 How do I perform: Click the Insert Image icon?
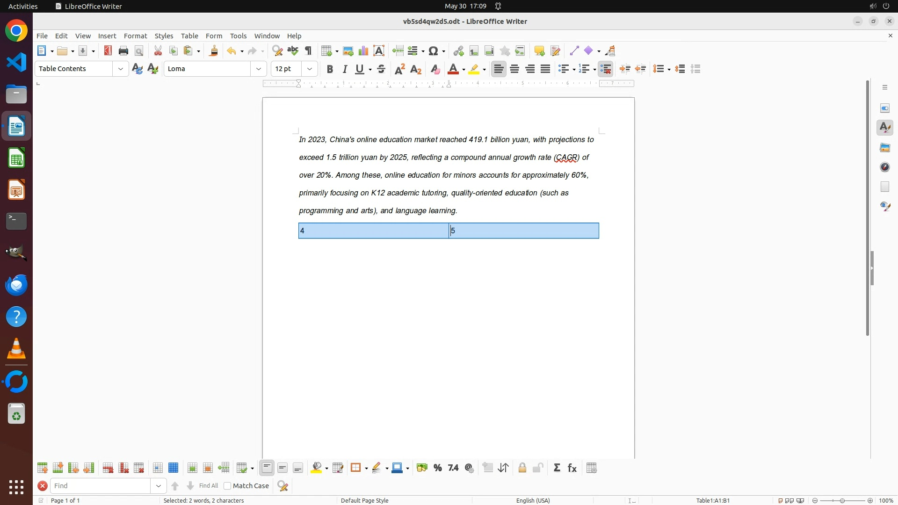coord(348,51)
